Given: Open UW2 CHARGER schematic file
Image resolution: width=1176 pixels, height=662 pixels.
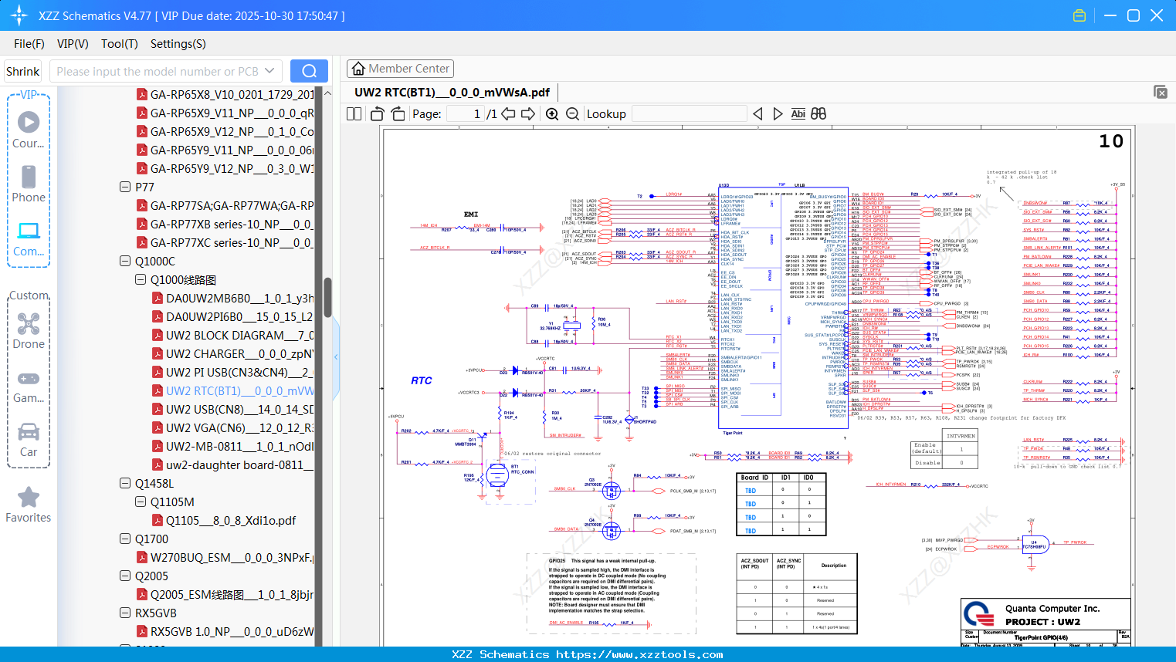Looking at the screenshot, I should [239, 354].
